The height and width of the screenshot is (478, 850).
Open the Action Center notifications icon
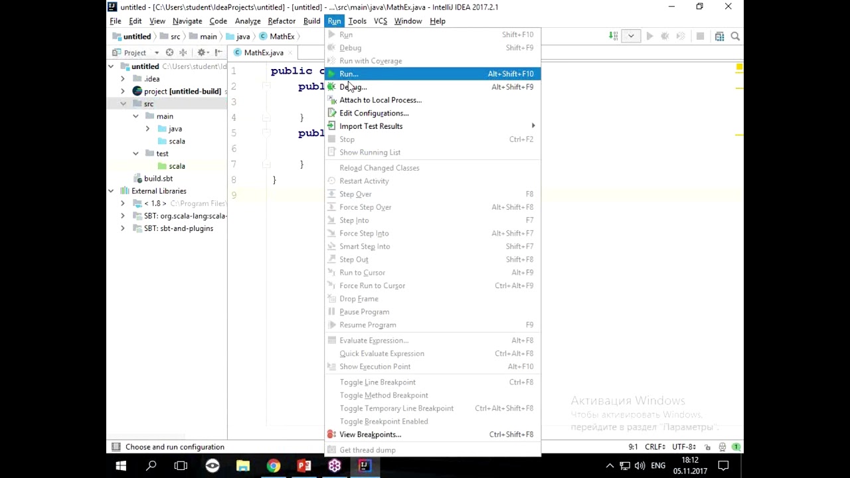(723, 465)
